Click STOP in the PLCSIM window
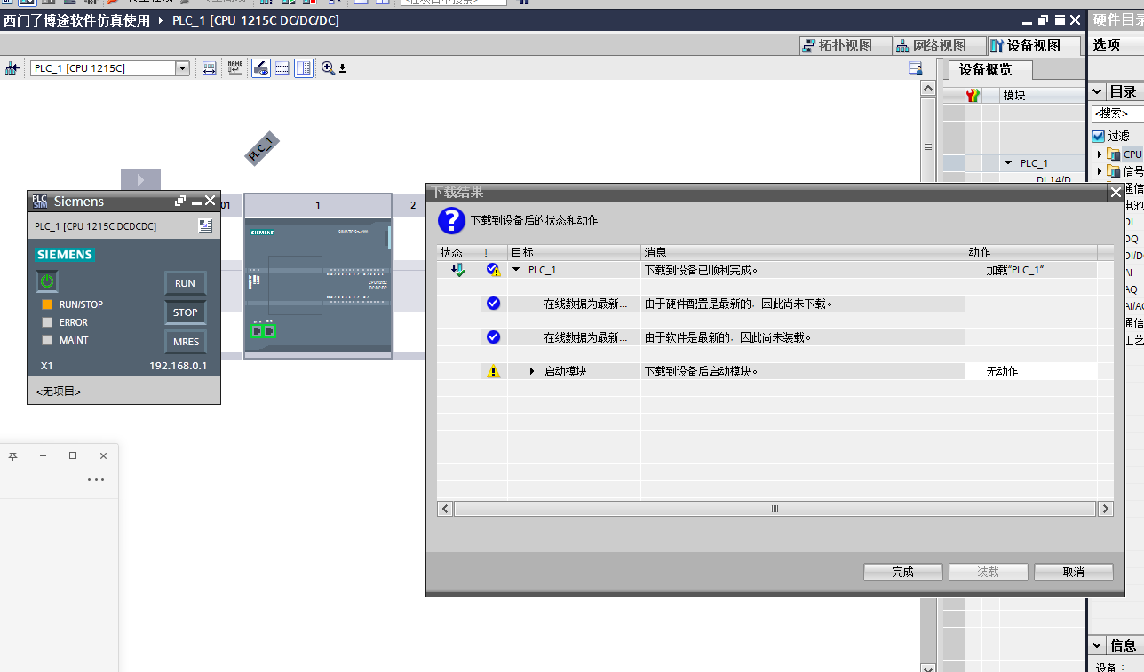 tap(185, 312)
